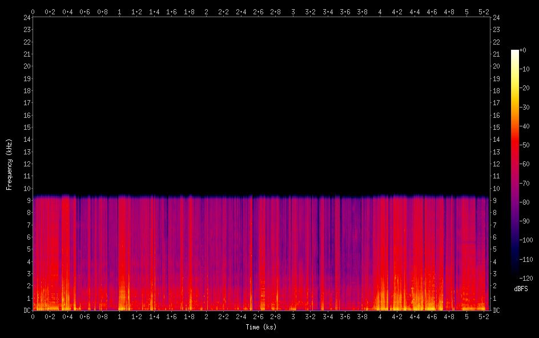
Task: Select the 10 kHz label on the right axis
Action: 496,189
